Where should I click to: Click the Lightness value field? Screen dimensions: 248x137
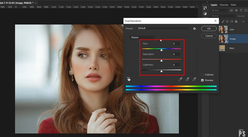tap(176, 65)
